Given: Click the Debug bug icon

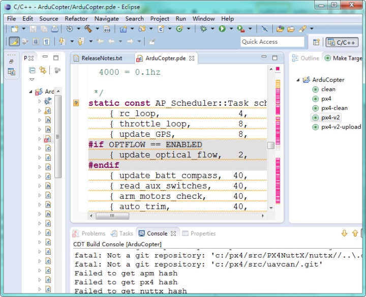Looking at the screenshot, I should (x=203, y=28).
